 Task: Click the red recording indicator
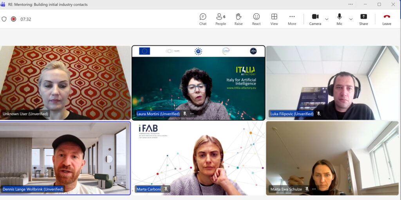(x=13, y=19)
